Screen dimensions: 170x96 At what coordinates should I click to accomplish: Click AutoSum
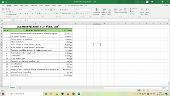pos(134,9)
